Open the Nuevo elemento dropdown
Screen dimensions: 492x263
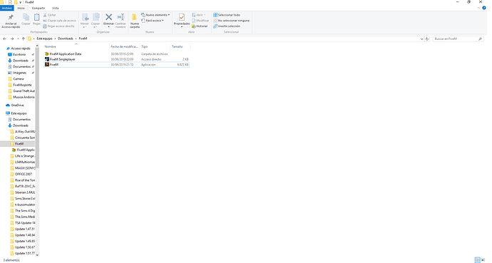(155, 15)
